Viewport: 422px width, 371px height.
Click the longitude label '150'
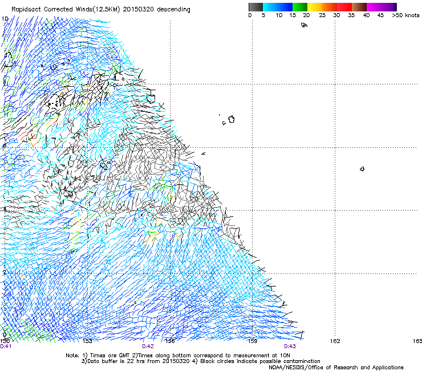coord(5,341)
